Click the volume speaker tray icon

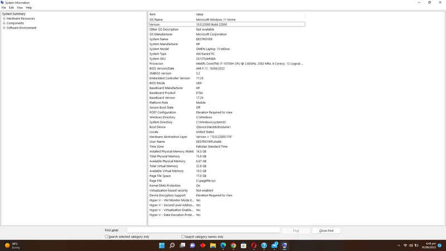[x=411, y=245]
